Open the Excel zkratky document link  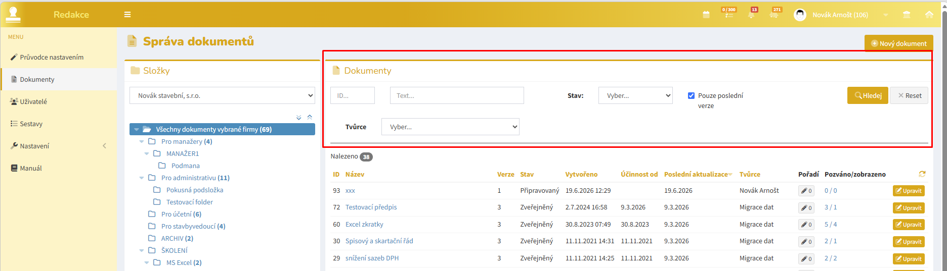click(364, 225)
